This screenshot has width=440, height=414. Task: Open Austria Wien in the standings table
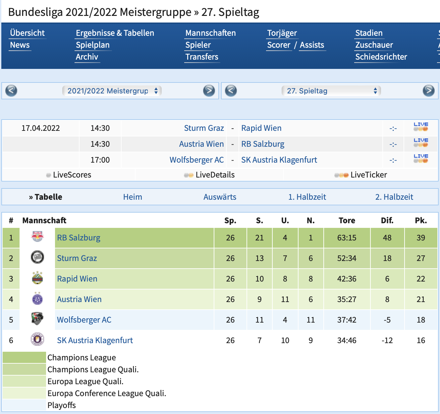pos(79,299)
